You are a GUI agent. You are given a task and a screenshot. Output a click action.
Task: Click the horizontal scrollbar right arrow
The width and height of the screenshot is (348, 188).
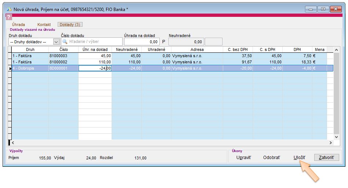[330, 143]
